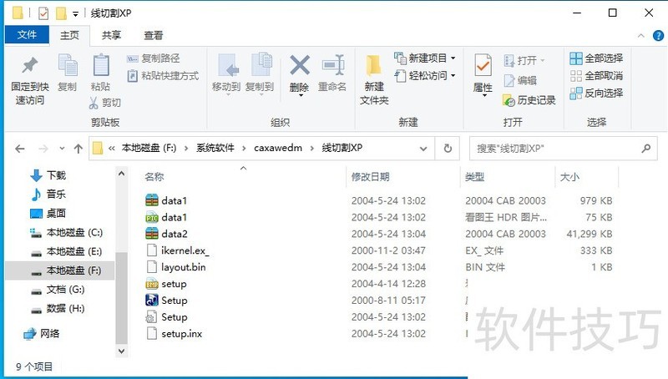The height and width of the screenshot is (379, 668).
Task: Click the Paste clipboard icon
Action: (x=101, y=65)
